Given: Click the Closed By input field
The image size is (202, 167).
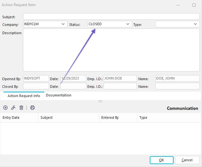Looking at the screenshot, I should point(36,86).
